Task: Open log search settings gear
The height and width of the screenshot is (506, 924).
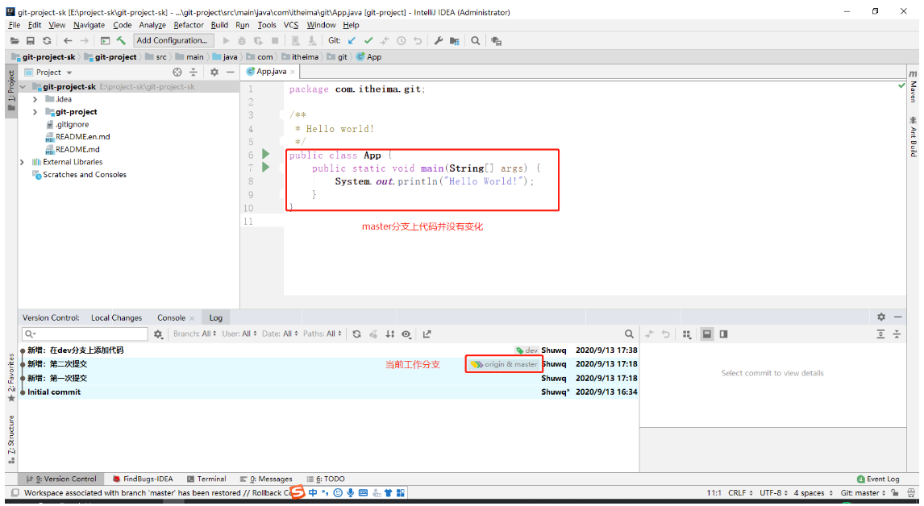Action: click(x=158, y=334)
